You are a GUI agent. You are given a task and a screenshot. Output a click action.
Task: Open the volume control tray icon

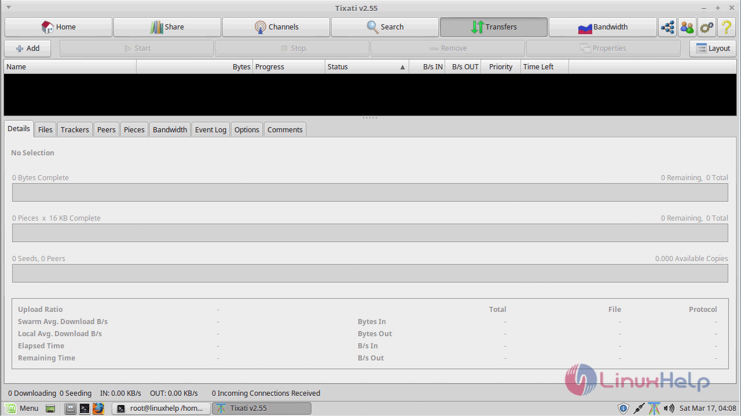[x=669, y=408]
